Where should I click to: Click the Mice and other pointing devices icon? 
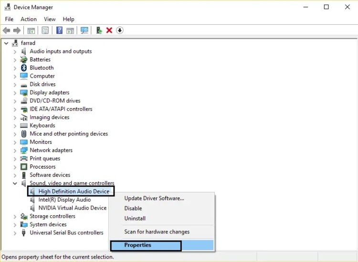click(x=24, y=134)
